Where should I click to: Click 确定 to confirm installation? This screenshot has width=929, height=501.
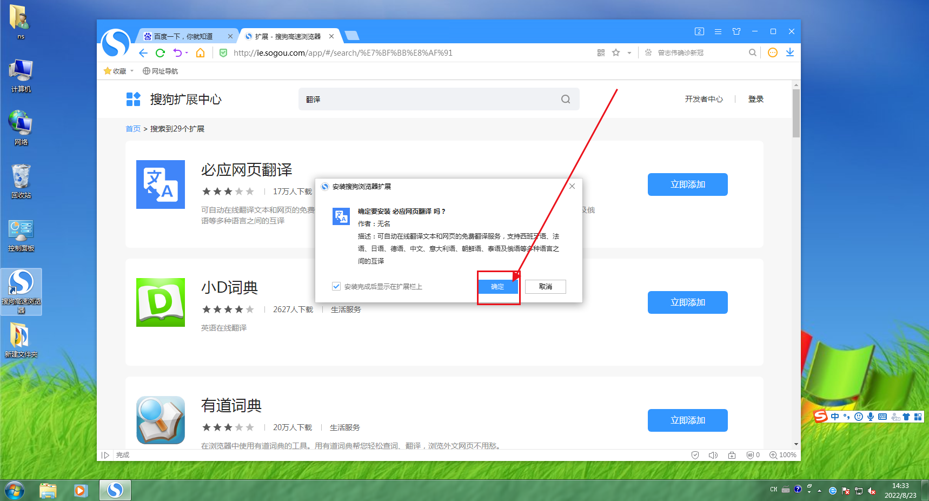[x=497, y=287]
